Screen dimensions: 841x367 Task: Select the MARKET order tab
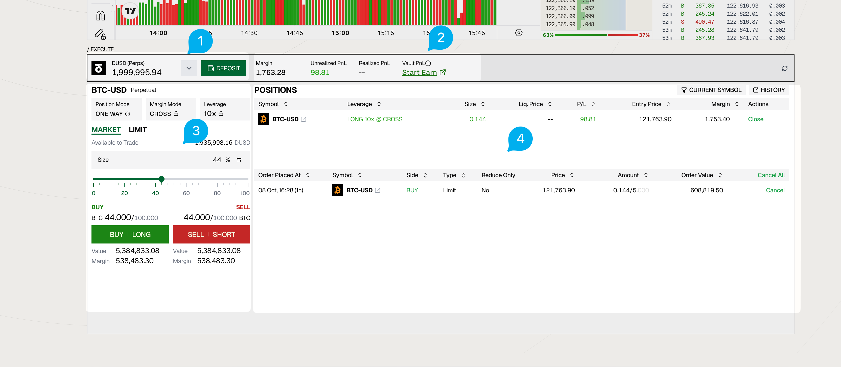106,130
